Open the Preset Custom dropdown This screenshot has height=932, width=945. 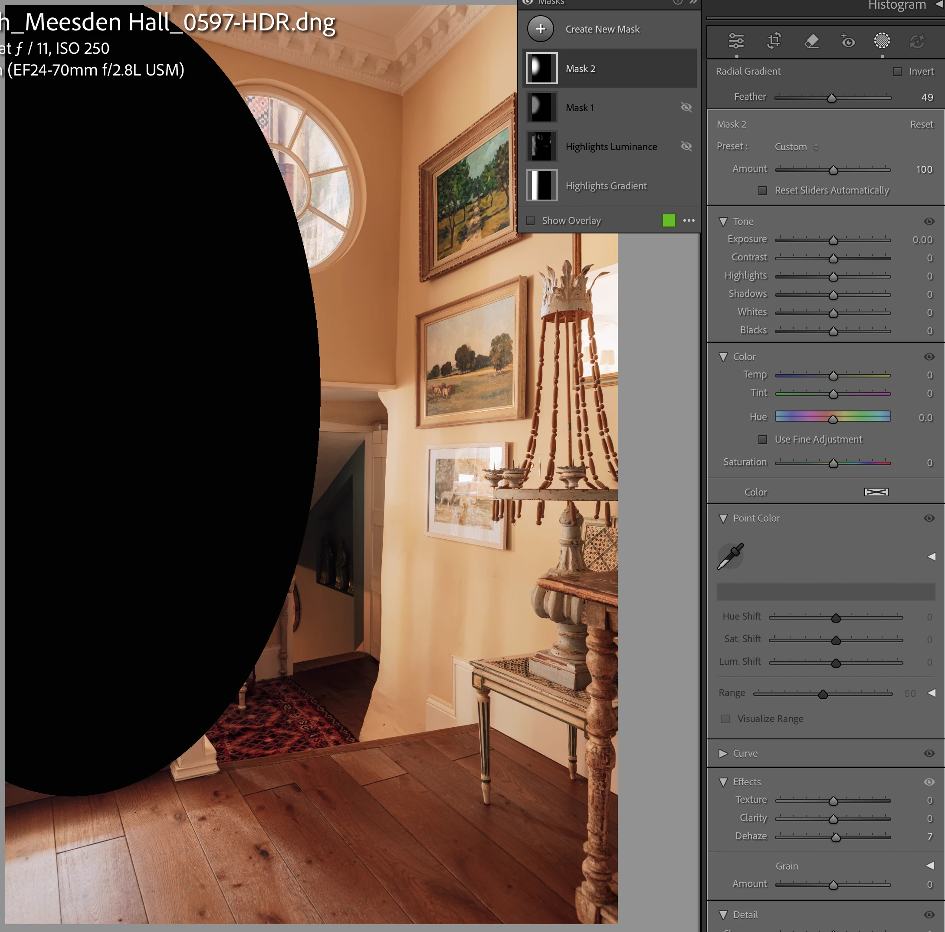click(796, 147)
